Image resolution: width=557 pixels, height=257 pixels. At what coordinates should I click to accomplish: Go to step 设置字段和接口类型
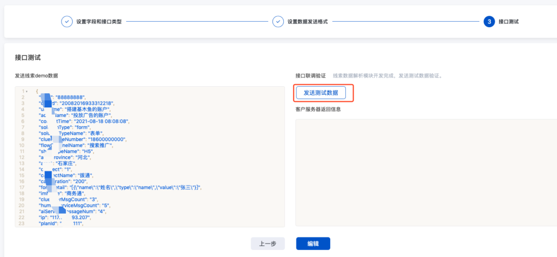[x=99, y=22]
